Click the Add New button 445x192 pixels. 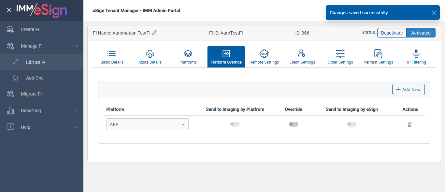coord(408,90)
